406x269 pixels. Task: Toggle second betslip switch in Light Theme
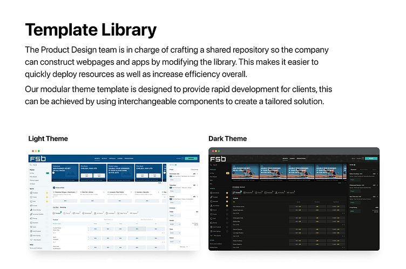pos(171,188)
